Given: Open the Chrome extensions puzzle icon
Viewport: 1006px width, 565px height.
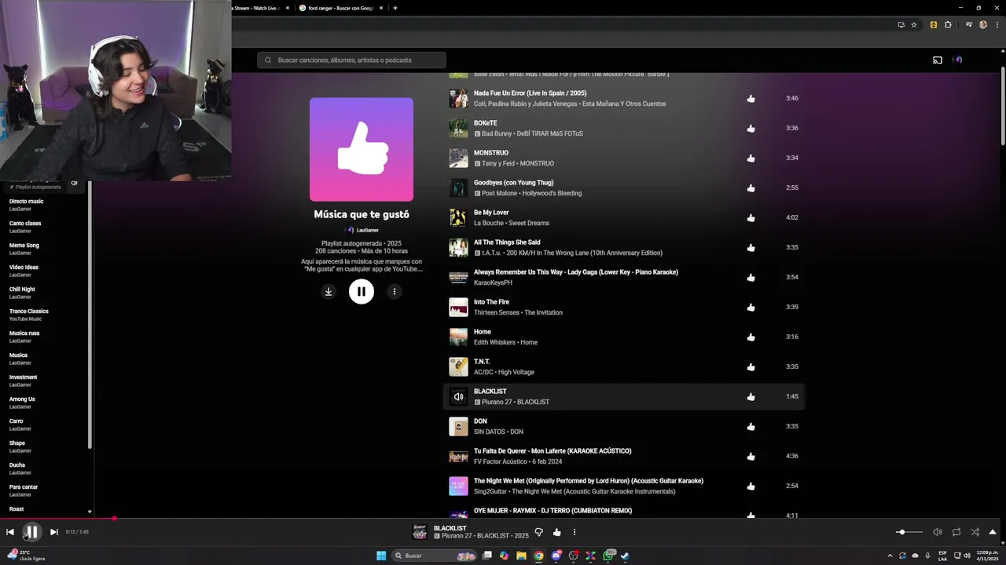Looking at the screenshot, I should coord(948,24).
